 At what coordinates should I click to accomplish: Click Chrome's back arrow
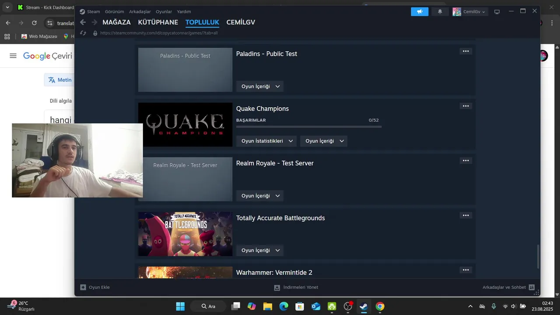click(8, 23)
